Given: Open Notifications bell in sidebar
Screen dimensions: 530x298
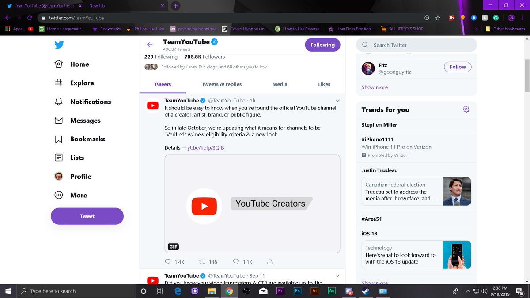Looking at the screenshot, I should 83,102.
